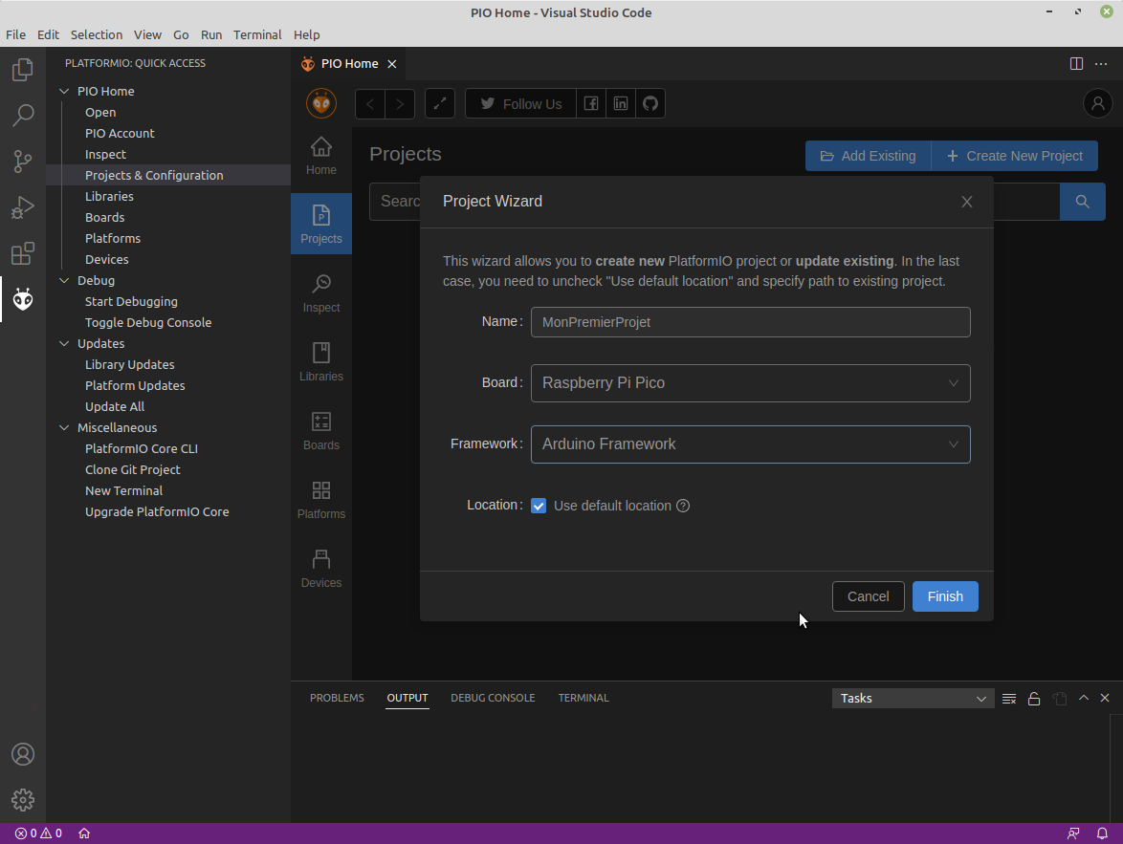Select the PlatformIO alien icon in the activity bar

coord(23,299)
